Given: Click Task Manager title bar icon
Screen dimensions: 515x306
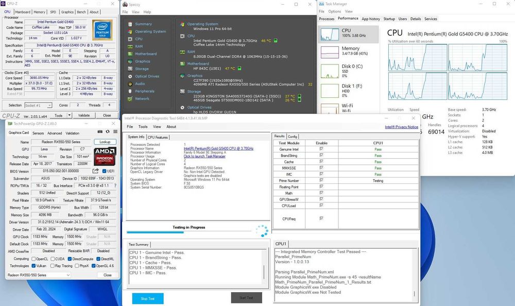Looking at the screenshot, I should click(x=321, y=4).
